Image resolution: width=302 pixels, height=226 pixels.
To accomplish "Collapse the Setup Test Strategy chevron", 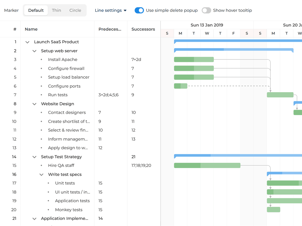I will [x=35, y=157].
